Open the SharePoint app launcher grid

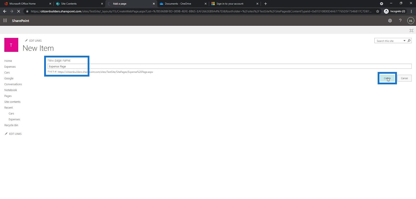click(5, 21)
